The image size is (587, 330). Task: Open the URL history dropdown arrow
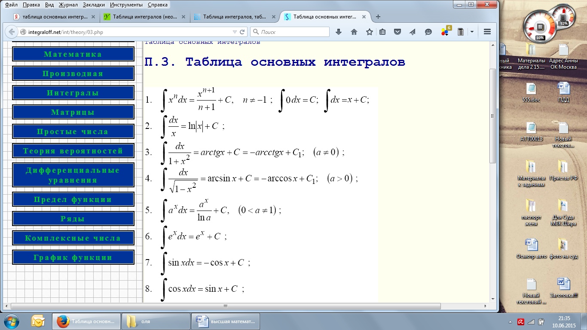[235, 32]
